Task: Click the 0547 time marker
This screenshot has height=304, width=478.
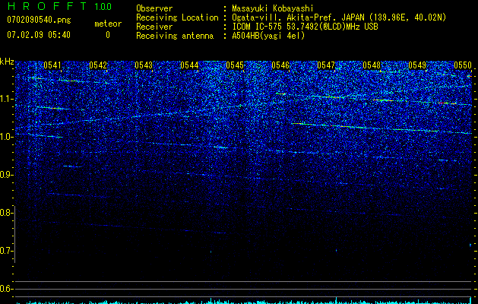Action: pos(326,65)
